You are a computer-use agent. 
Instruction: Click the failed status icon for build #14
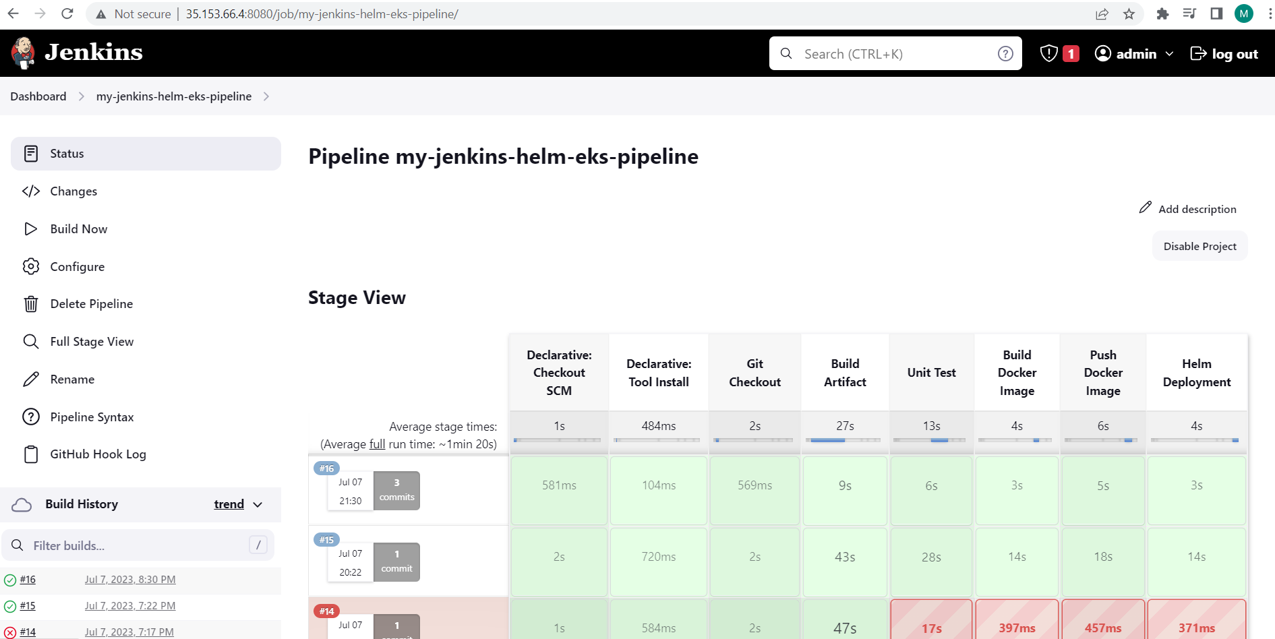[x=10, y=632]
